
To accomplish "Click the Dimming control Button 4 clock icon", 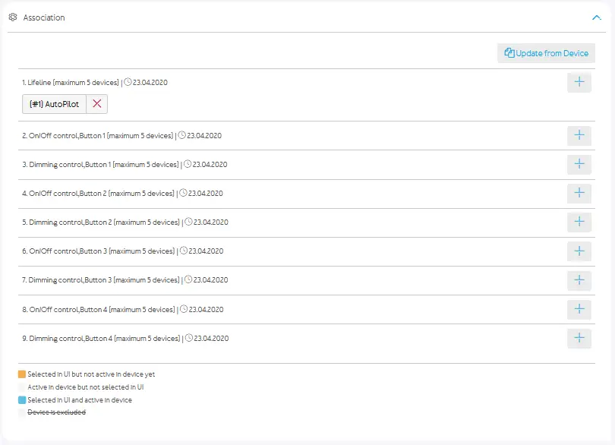I will coord(188,338).
